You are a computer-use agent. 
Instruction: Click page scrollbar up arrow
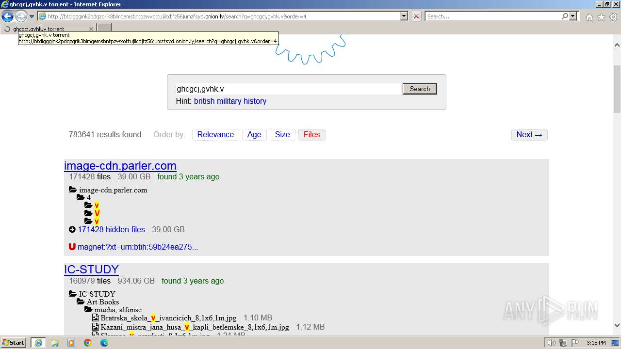[617, 45]
